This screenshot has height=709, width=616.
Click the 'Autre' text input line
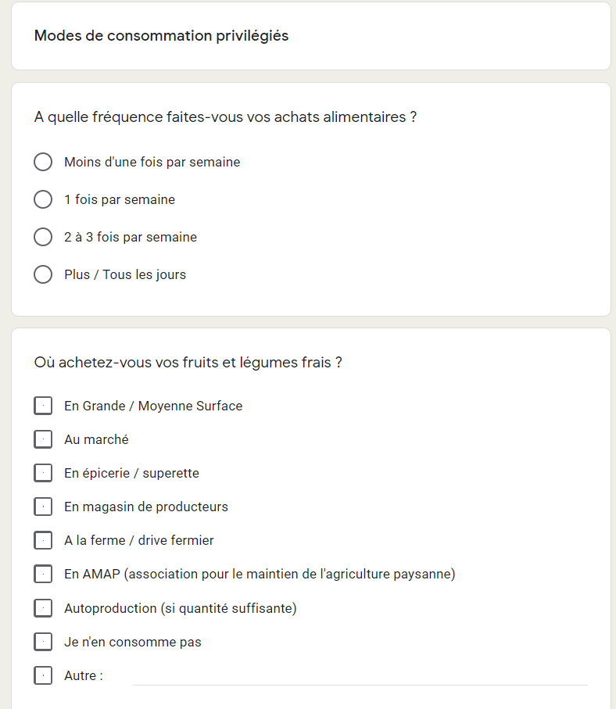click(360, 676)
